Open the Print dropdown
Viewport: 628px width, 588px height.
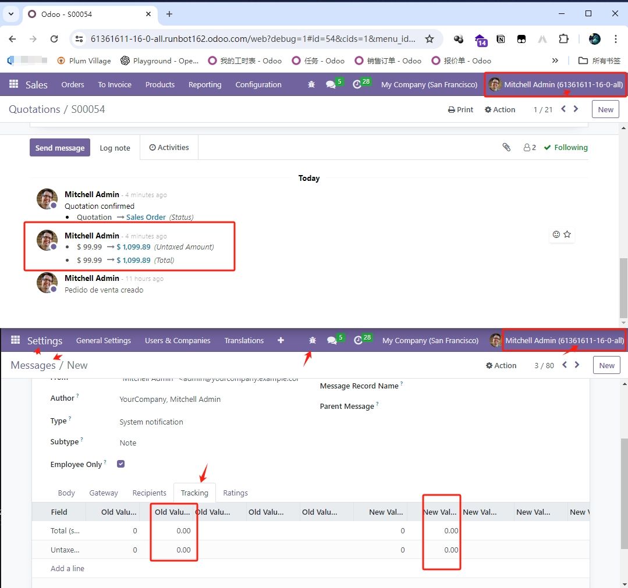click(460, 109)
